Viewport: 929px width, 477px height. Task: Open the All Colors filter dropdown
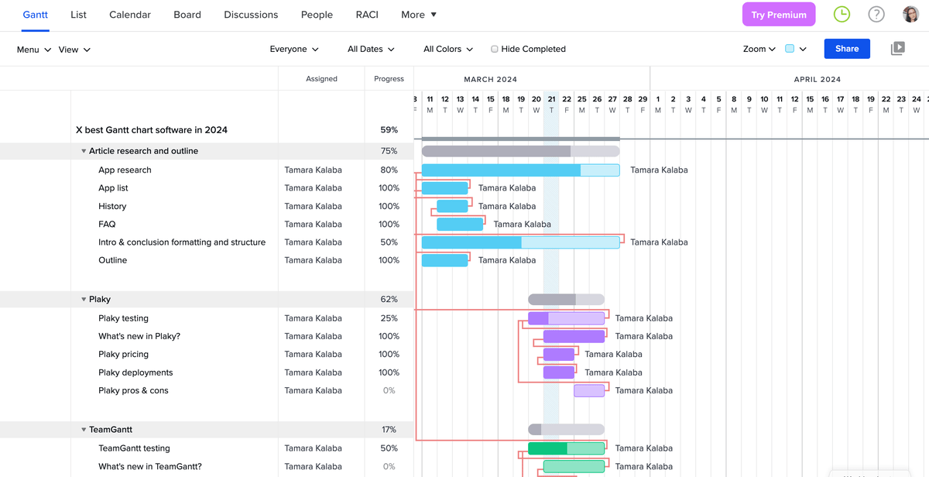coord(447,49)
